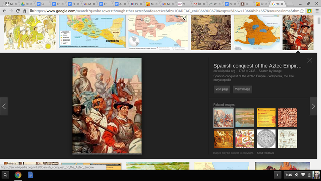The image size is (321, 181).
Task: Open the orange empire map thumbnail
Action: pos(257,32)
